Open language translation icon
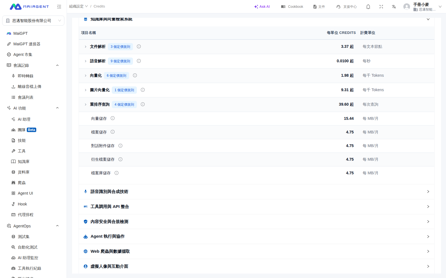The width and height of the screenshot is (446, 278). pyautogui.click(x=394, y=7)
